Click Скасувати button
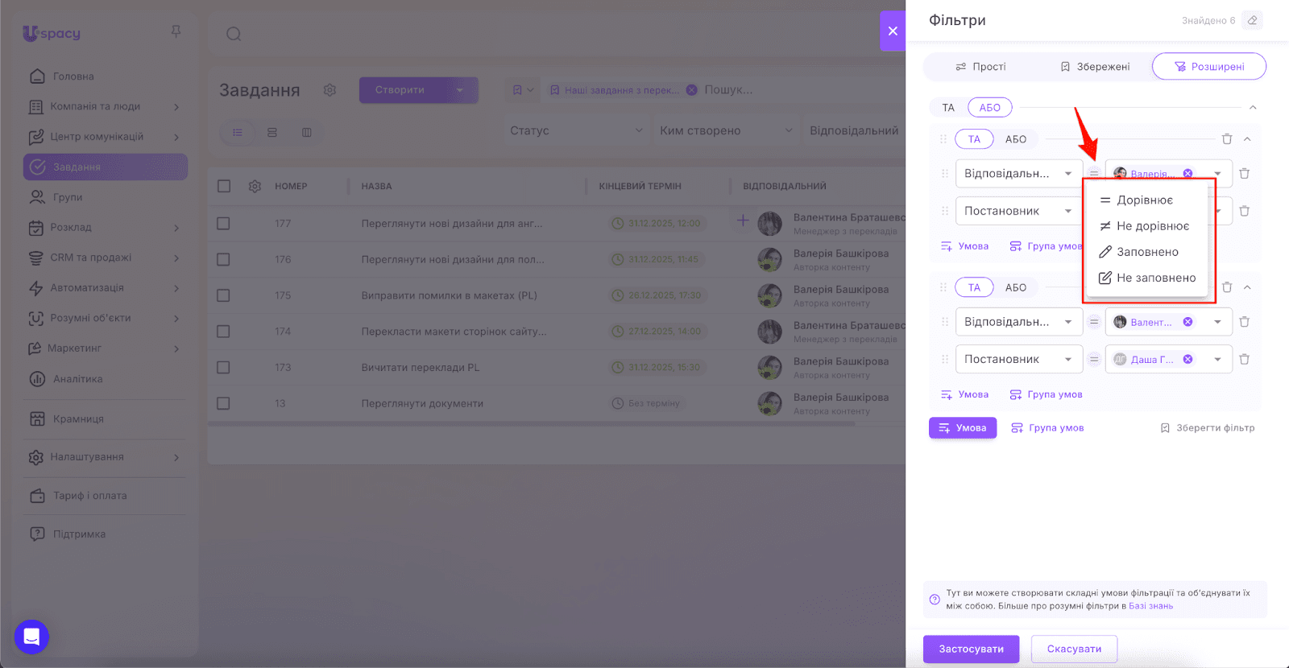Image resolution: width=1289 pixels, height=668 pixels. (x=1074, y=649)
